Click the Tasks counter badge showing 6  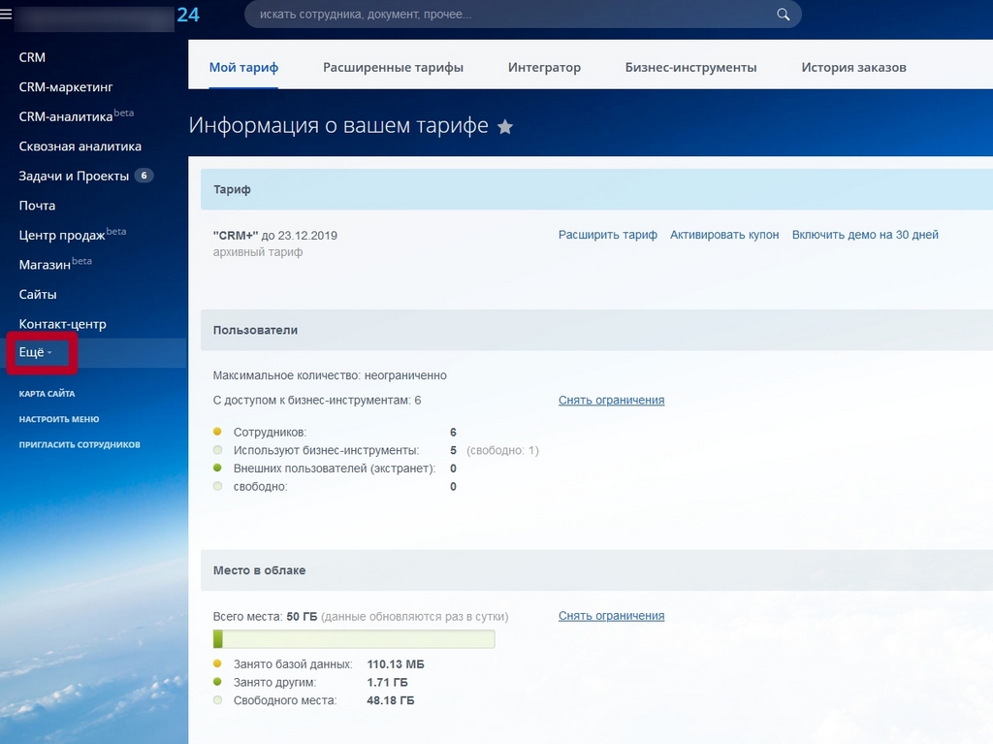point(144,176)
